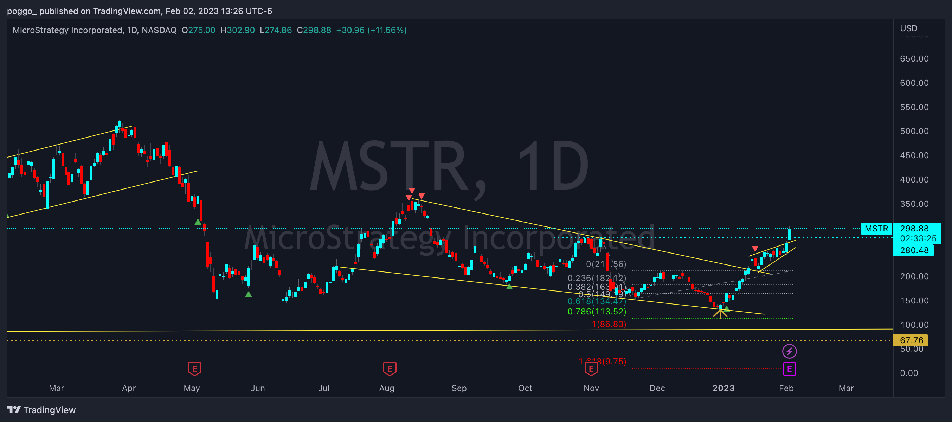Click the August earnings E marker
Screen dimensions: 952x422
pos(390,369)
